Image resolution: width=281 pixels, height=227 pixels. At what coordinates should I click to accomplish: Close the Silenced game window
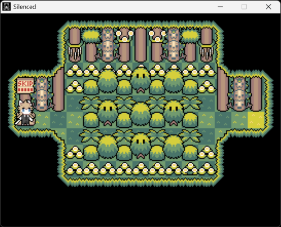[268, 7]
